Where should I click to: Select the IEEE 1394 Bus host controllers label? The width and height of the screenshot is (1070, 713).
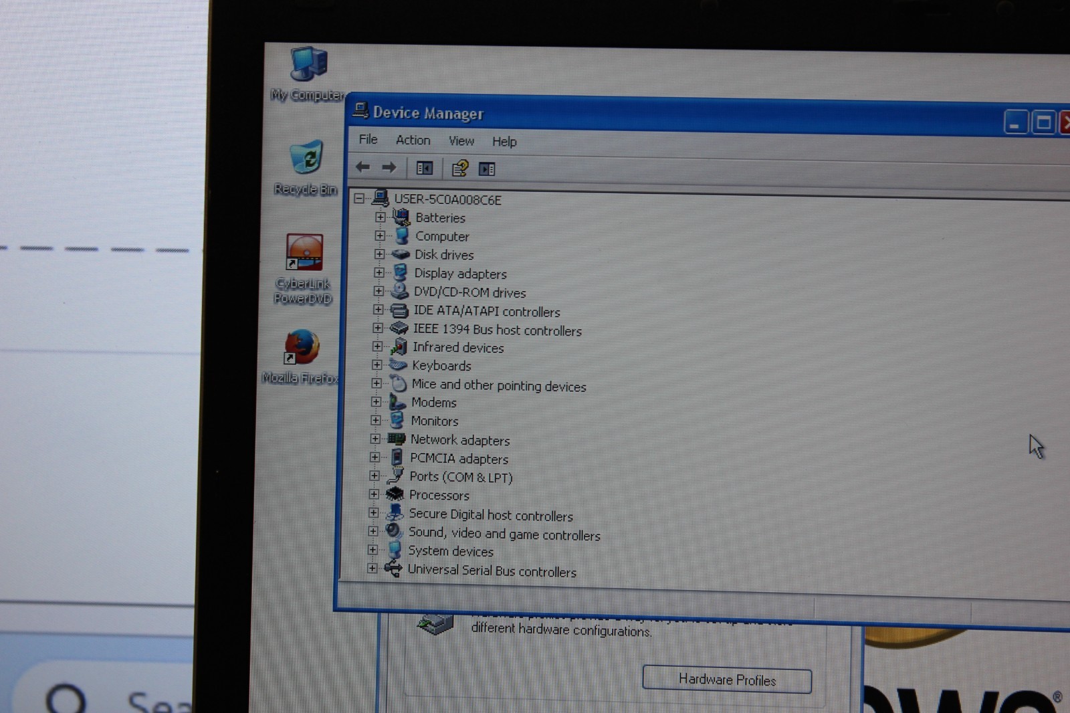click(497, 330)
